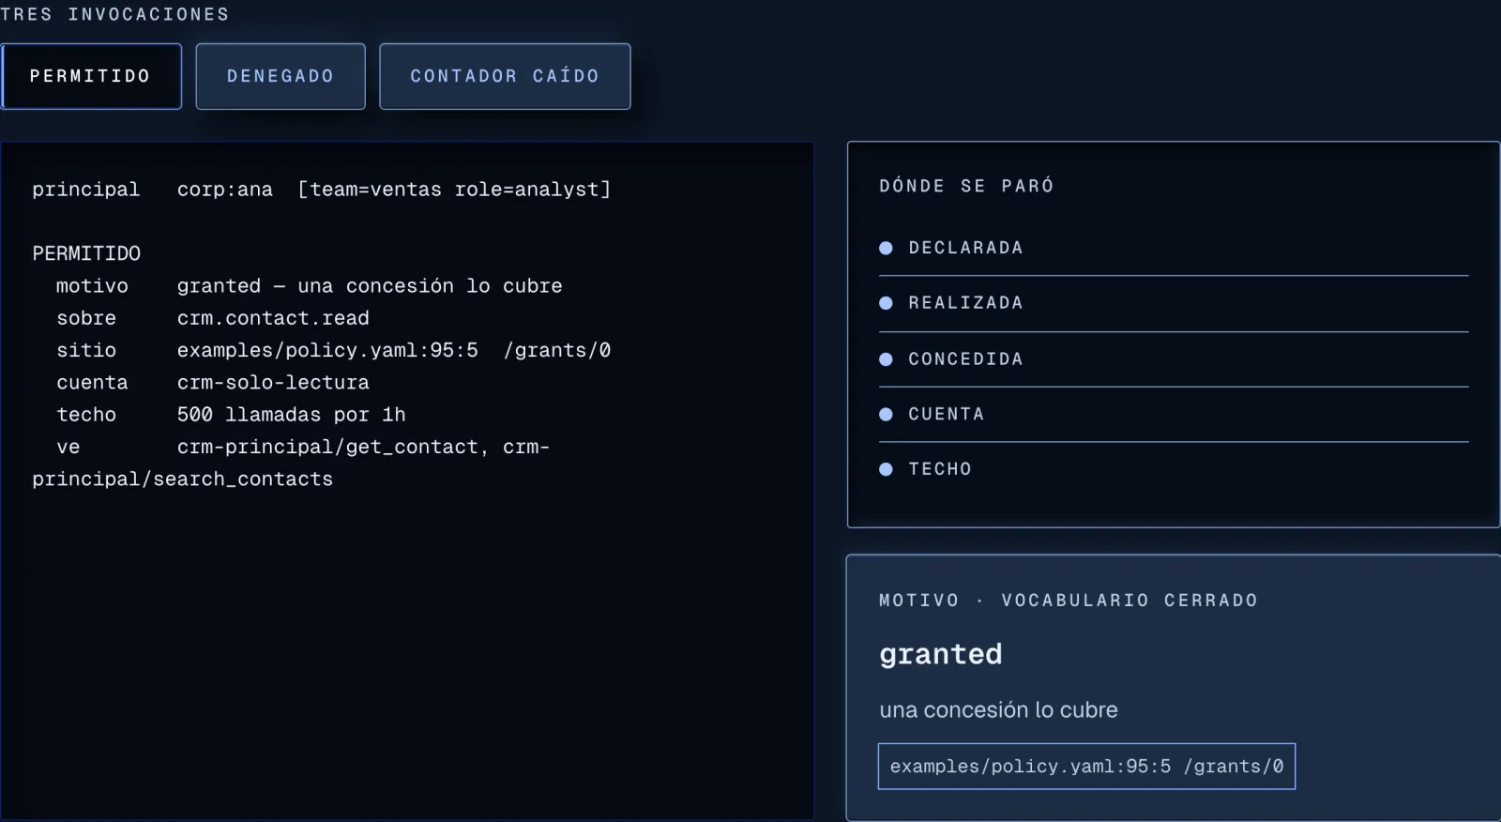Select the CUENTA stage label
This screenshot has width=1501, height=822.
946,414
